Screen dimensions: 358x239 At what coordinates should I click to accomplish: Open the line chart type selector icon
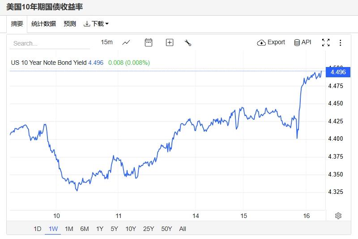(126, 42)
